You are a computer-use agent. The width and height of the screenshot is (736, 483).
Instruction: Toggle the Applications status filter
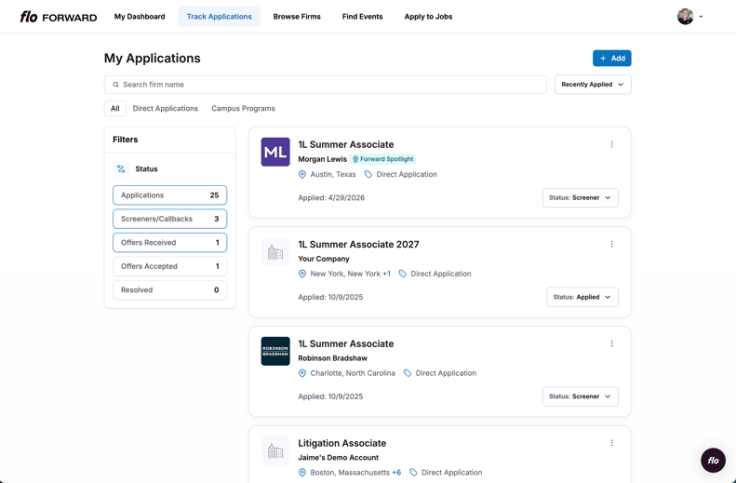170,195
